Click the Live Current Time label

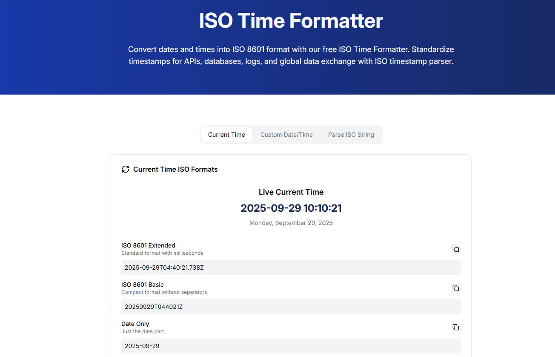[291, 192]
